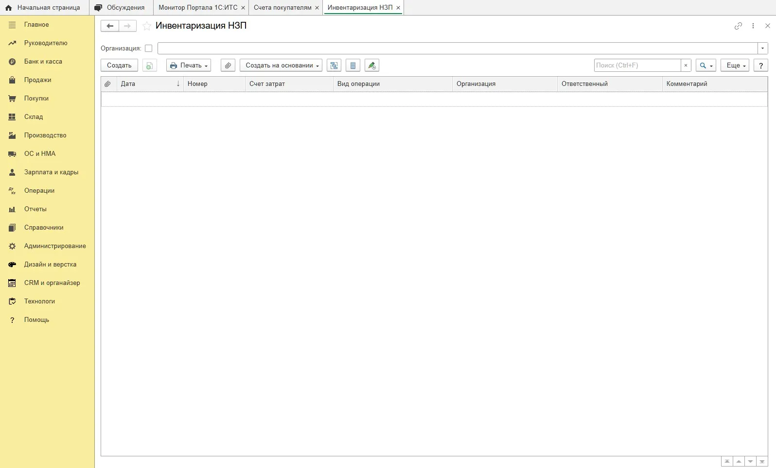Toggle the Организация filter checkbox
The image size is (776, 468).
(149, 49)
